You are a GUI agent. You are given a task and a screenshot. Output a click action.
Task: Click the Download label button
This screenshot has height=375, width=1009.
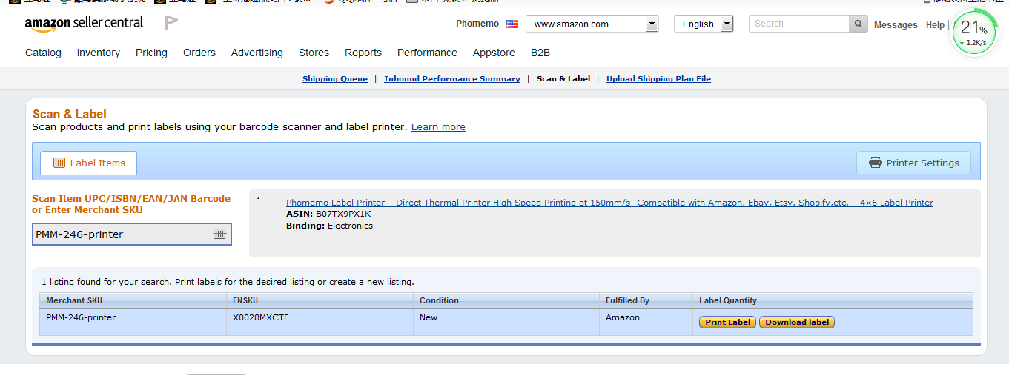click(x=797, y=322)
